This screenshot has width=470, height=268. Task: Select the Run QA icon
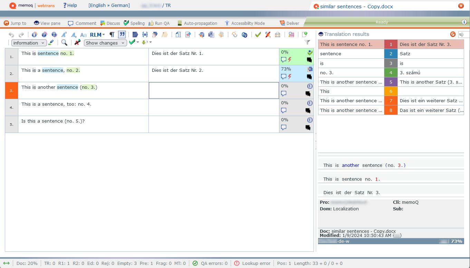[x=159, y=23]
